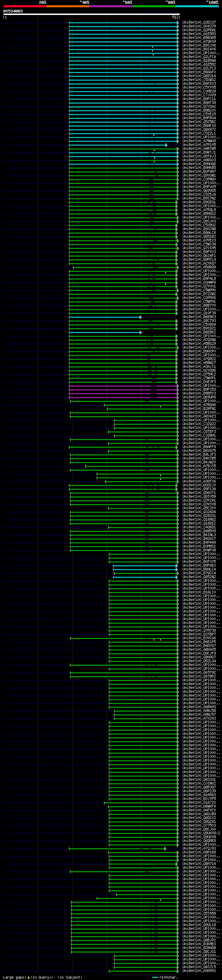222x980 pixels.
Task: Select hit label UniRef100_A1E5M2
Action: (x=199, y=64)
